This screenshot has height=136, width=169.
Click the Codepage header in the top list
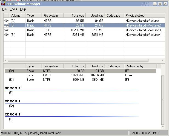(114, 16)
